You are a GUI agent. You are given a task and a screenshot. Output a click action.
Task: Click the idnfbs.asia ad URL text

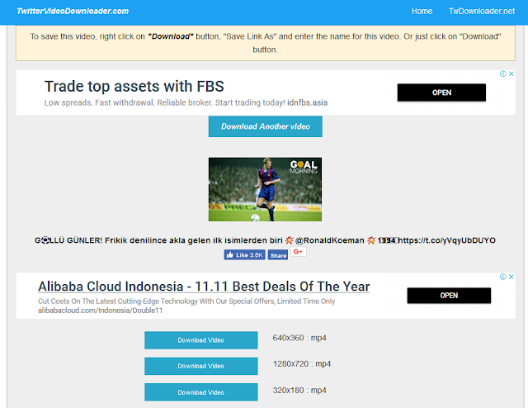coord(307,102)
